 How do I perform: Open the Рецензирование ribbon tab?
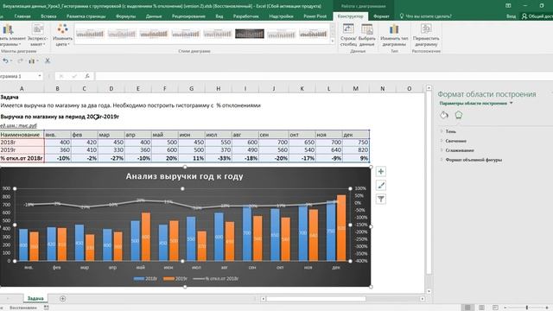(x=188, y=16)
